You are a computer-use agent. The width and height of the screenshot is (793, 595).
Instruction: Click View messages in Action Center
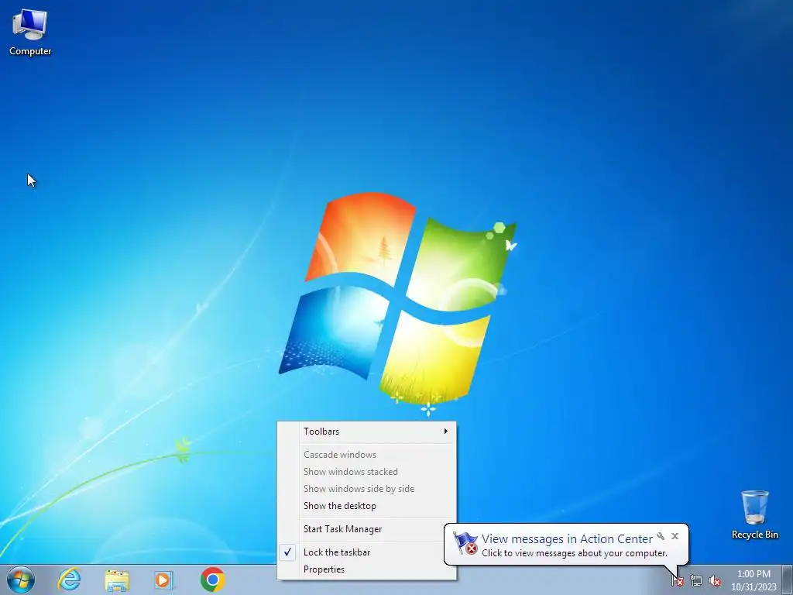(x=567, y=539)
